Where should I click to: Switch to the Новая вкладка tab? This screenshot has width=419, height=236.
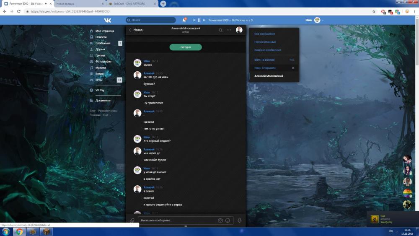coord(80,4)
